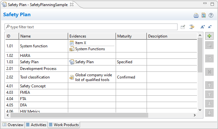Click the Item X evidence entry
The height and width of the screenshot is (129, 218).
pos(81,43)
